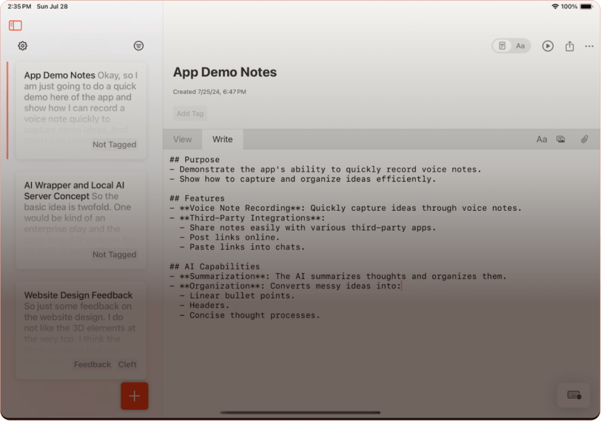
Task: Insert an image into the note
Action: coord(561,139)
